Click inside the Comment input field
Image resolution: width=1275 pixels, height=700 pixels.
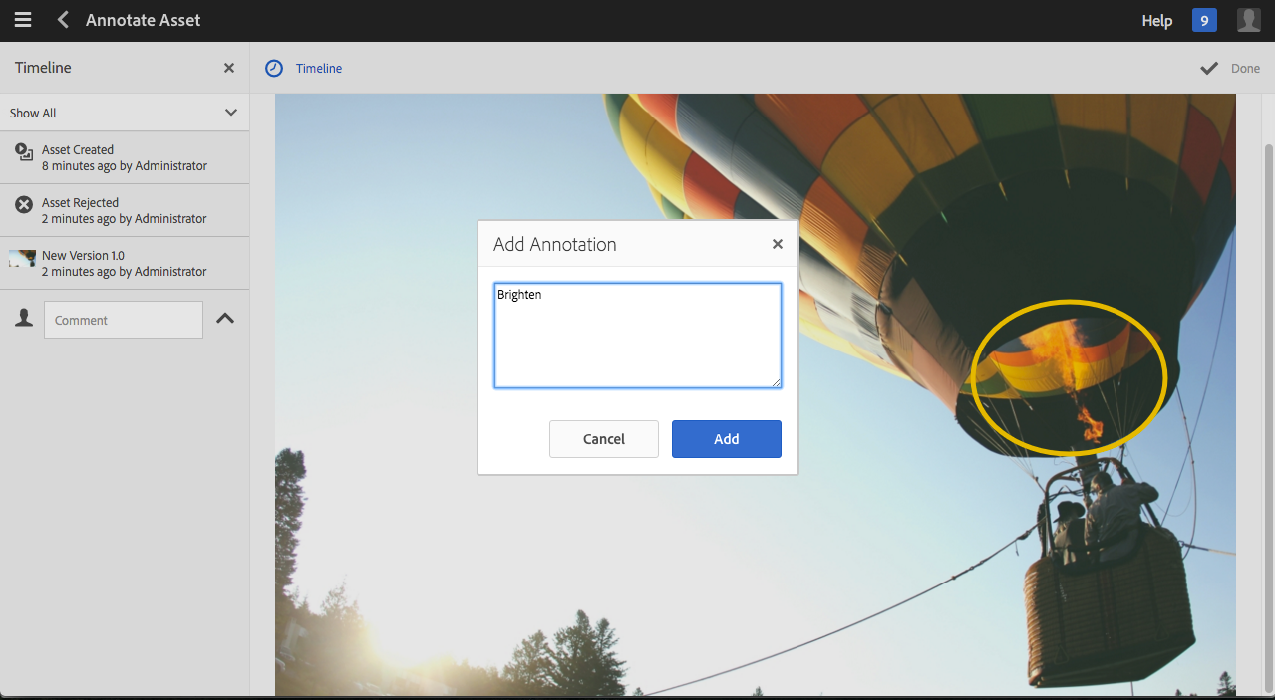pyautogui.click(x=123, y=319)
